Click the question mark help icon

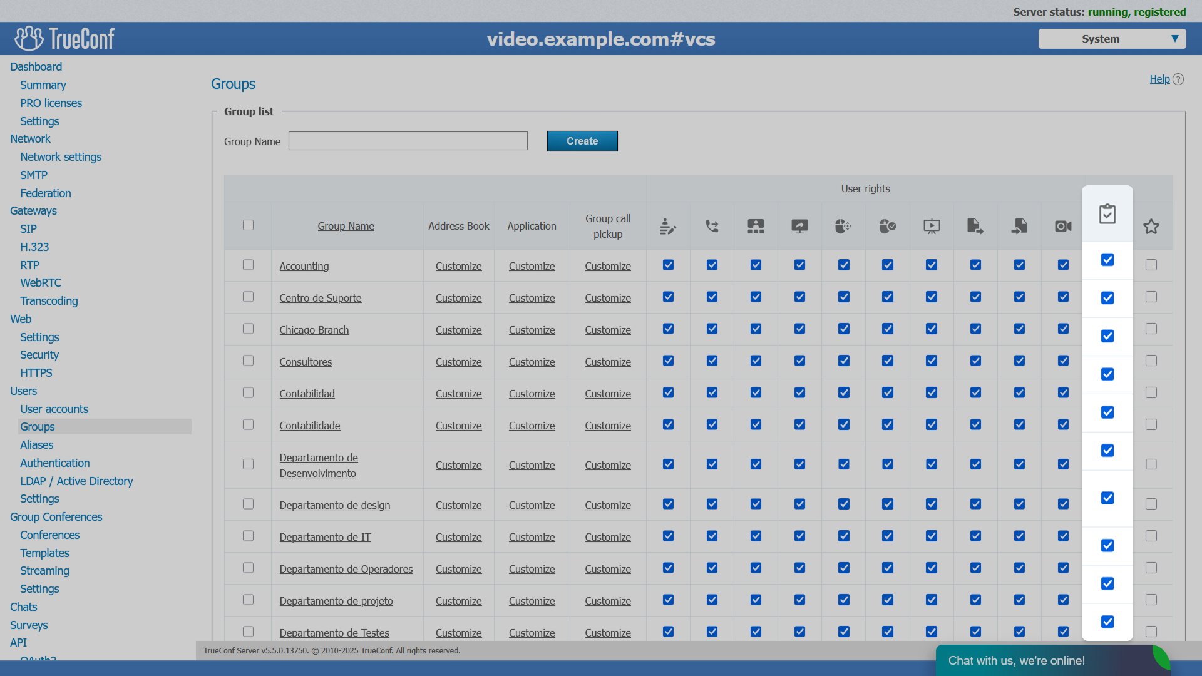coord(1178,79)
